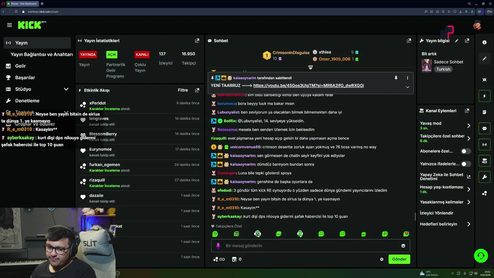Image resolution: width=494 pixels, height=278 pixels.
Task: Click the first green emote in emote row
Action: click(x=215, y=234)
